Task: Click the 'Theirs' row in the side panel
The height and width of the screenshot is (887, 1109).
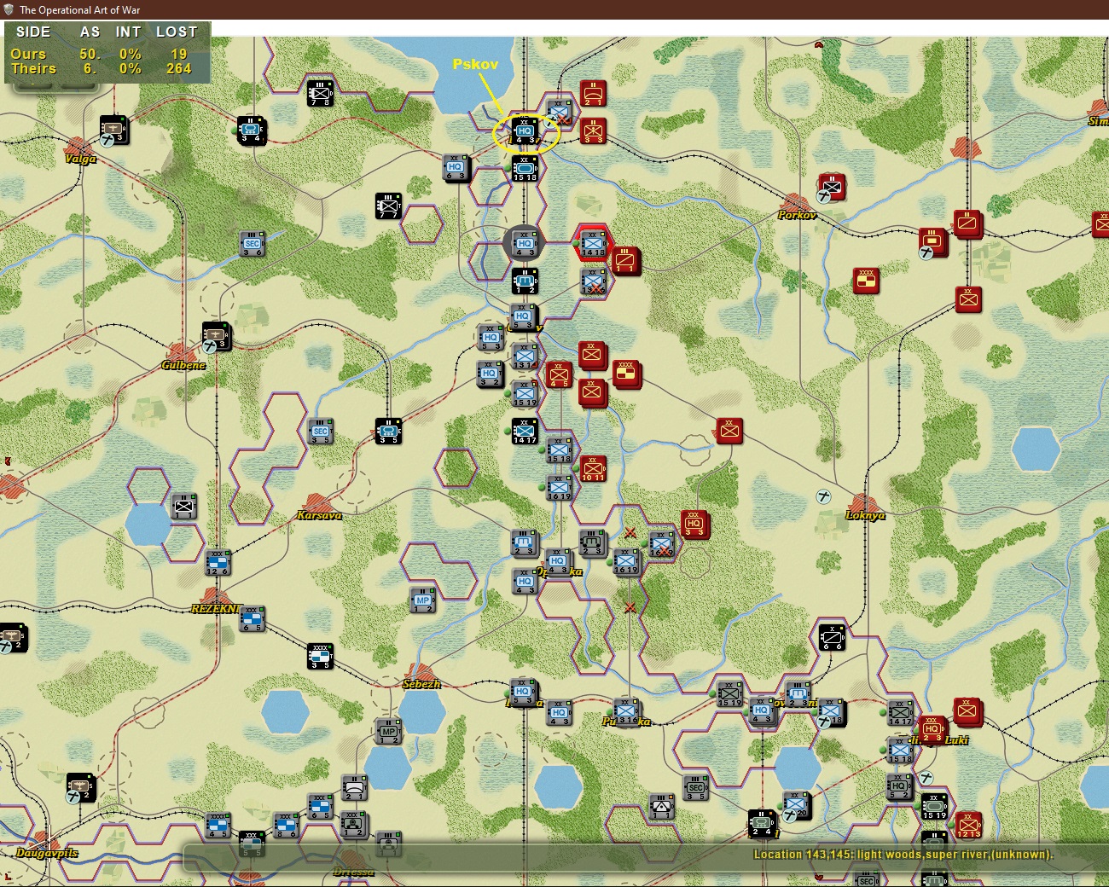Action: 104,69
